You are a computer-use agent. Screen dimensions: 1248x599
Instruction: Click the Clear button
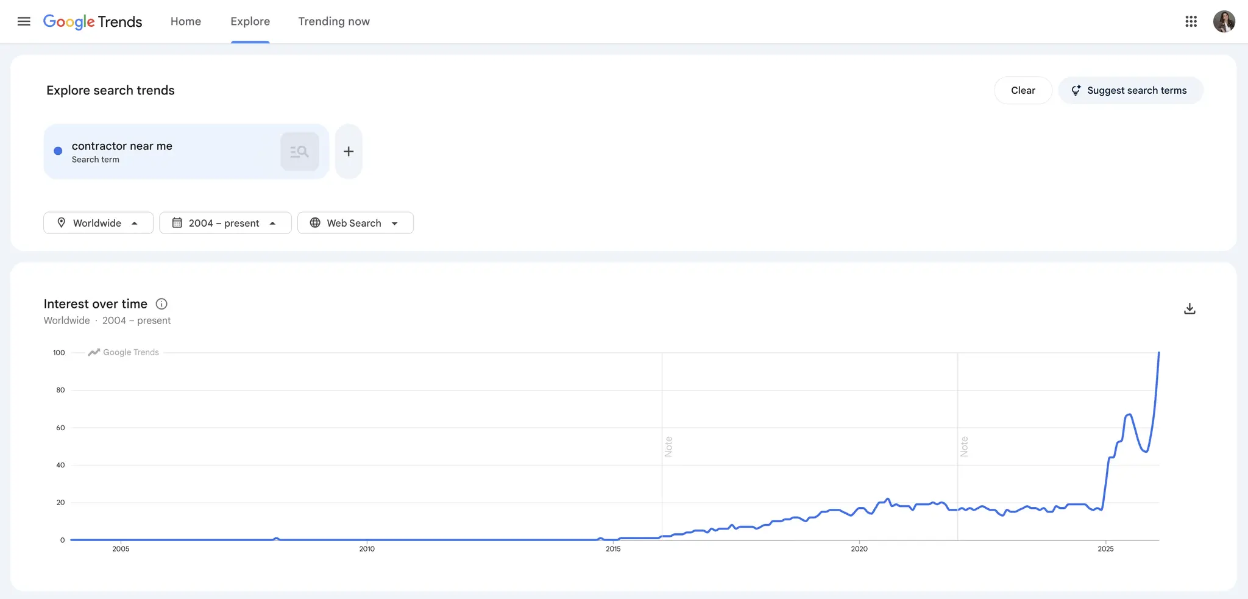pyautogui.click(x=1022, y=90)
